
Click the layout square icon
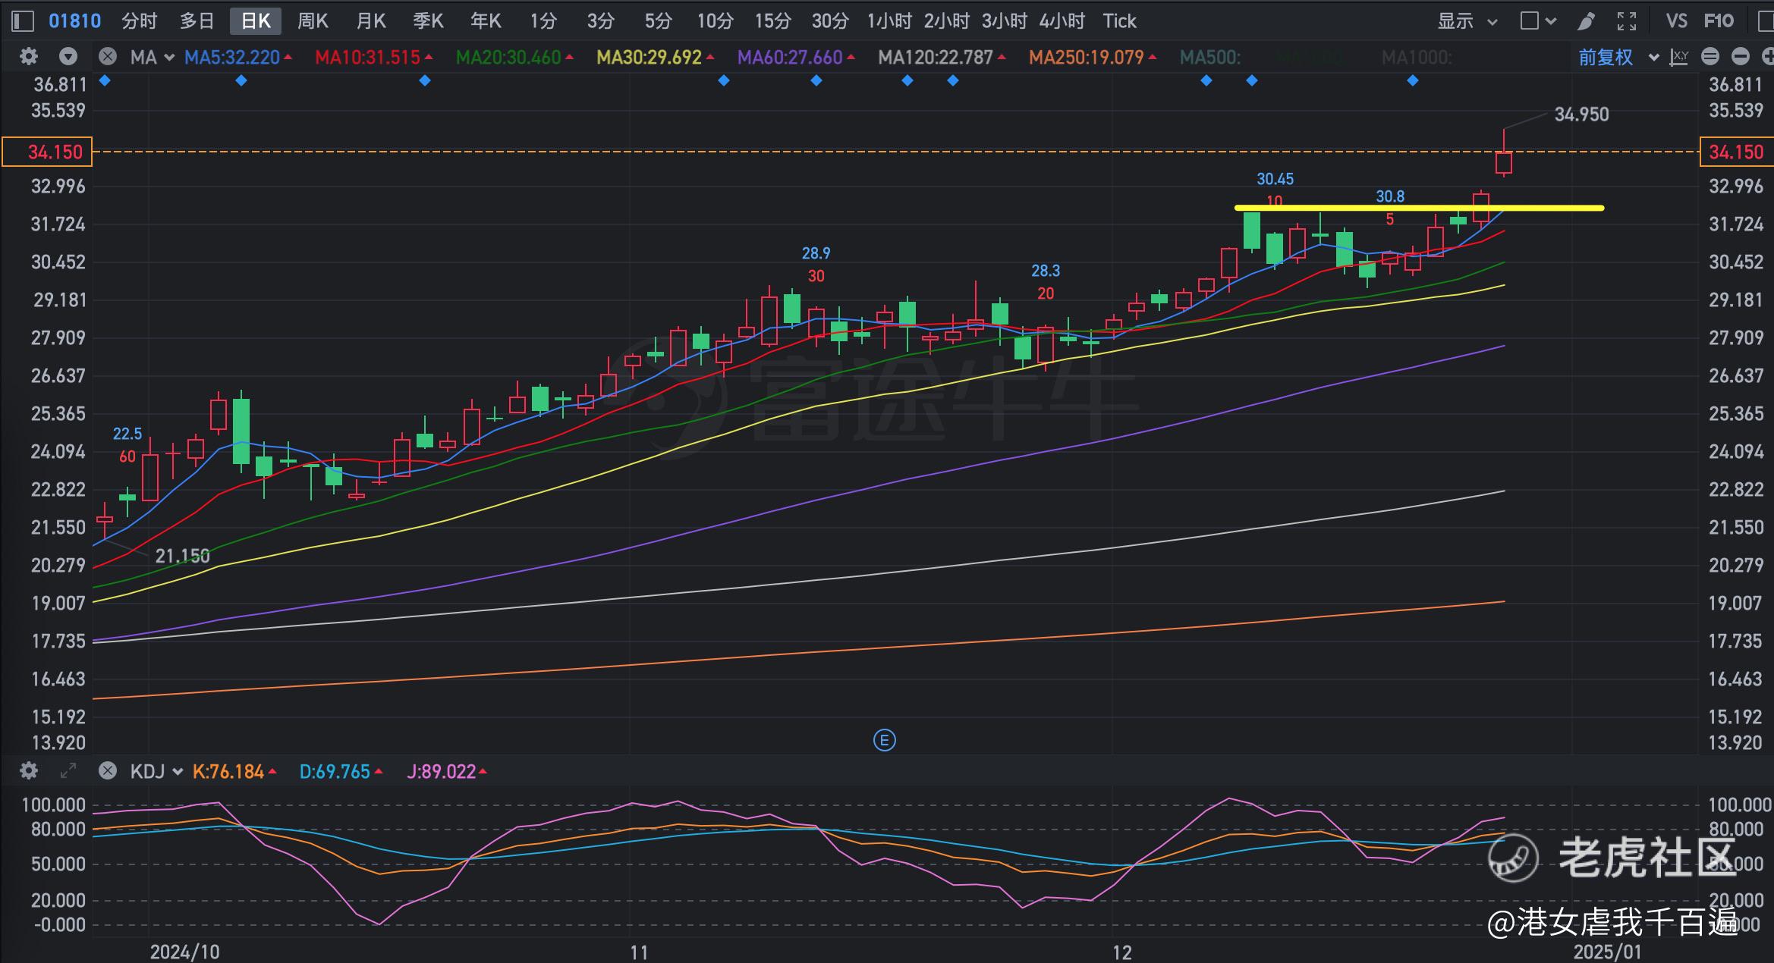pos(1530,21)
